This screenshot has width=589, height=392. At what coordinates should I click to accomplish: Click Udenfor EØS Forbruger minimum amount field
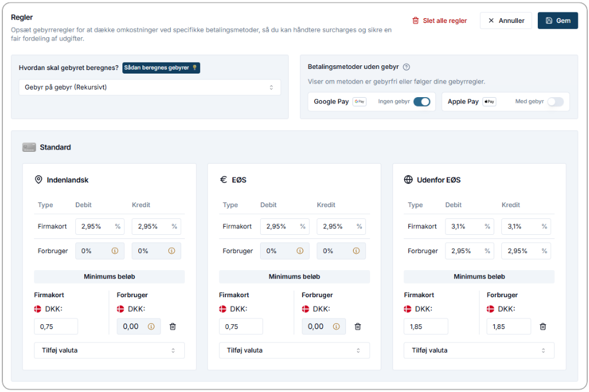click(508, 327)
